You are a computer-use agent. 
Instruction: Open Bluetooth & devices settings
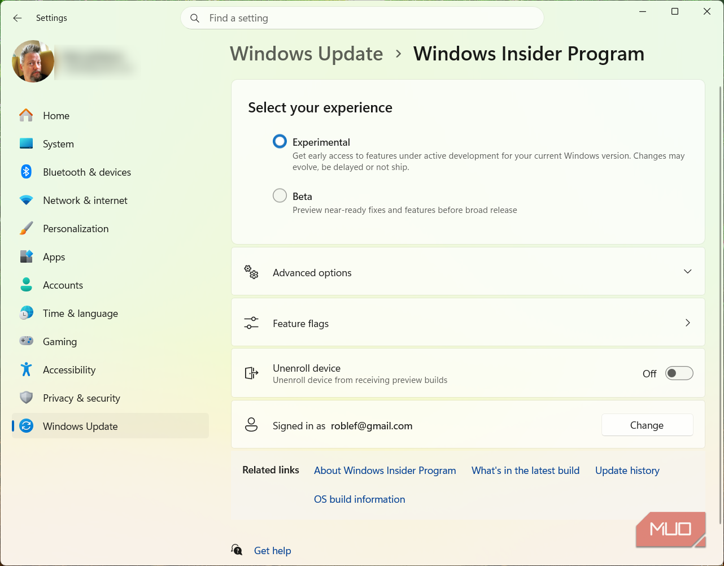110,172
